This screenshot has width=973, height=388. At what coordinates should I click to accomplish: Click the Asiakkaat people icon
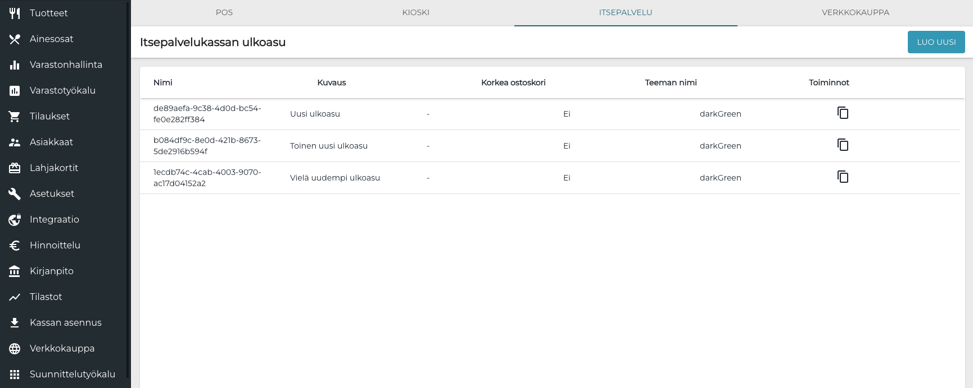coord(15,142)
